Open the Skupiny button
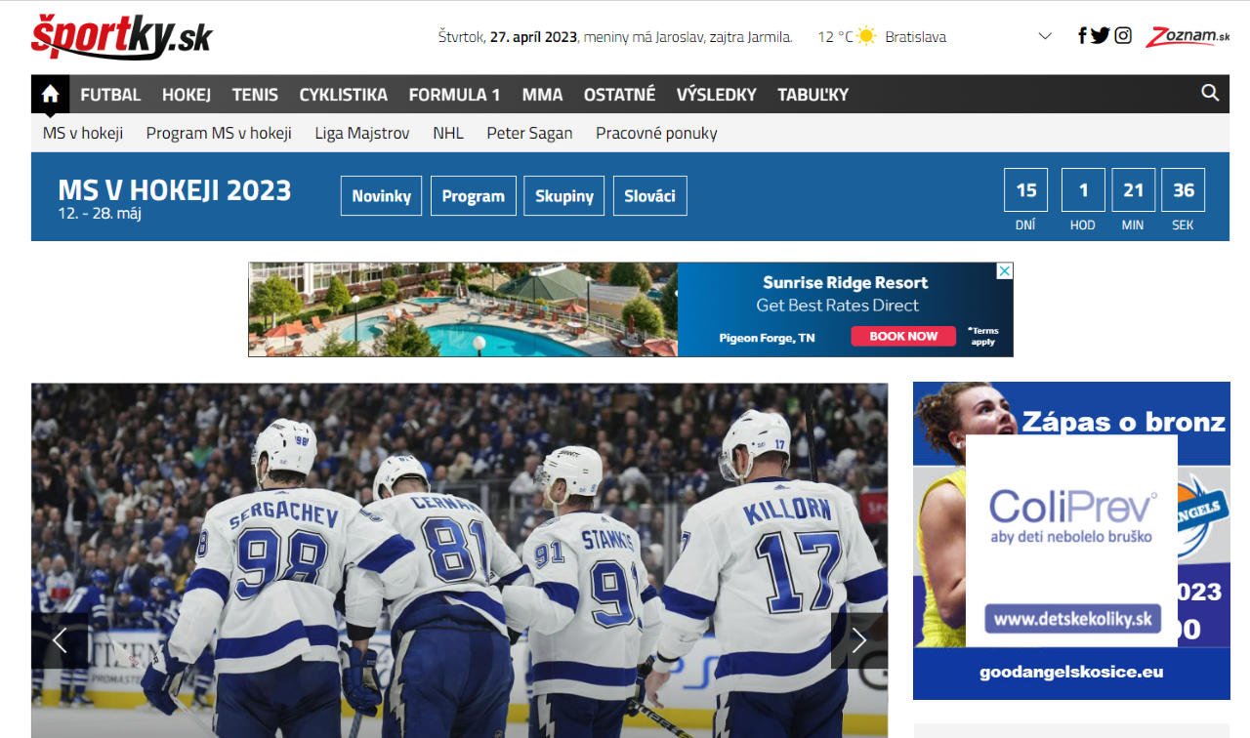This screenshot has width=1250, height=738. (x=563, y=196)
